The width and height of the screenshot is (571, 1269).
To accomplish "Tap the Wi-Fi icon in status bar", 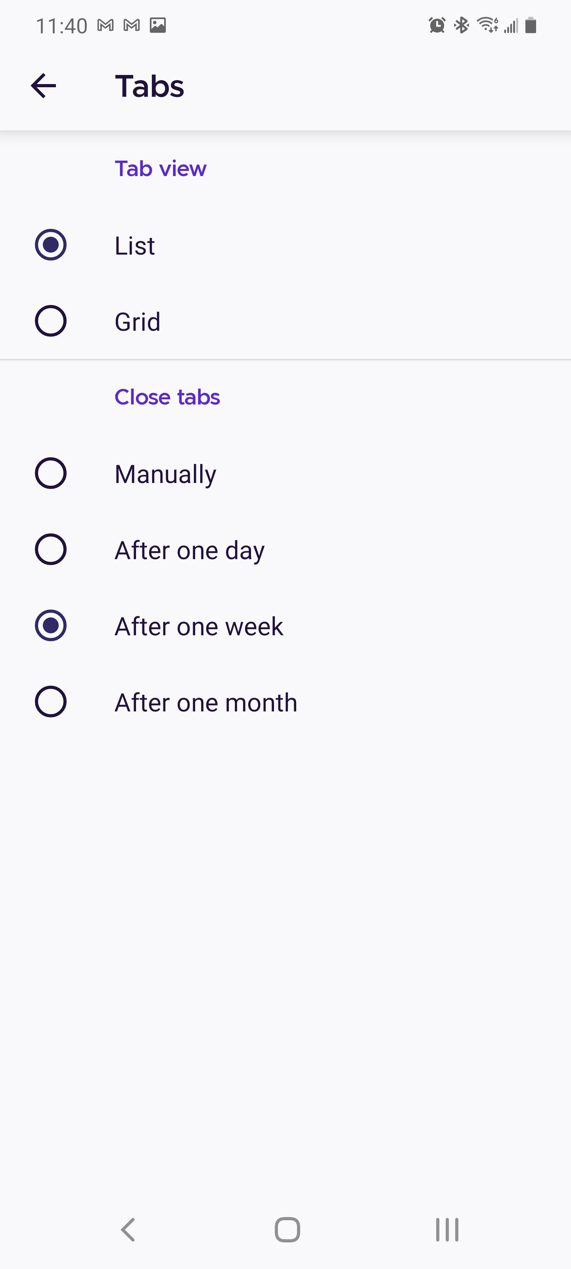I will coord(487,25).
